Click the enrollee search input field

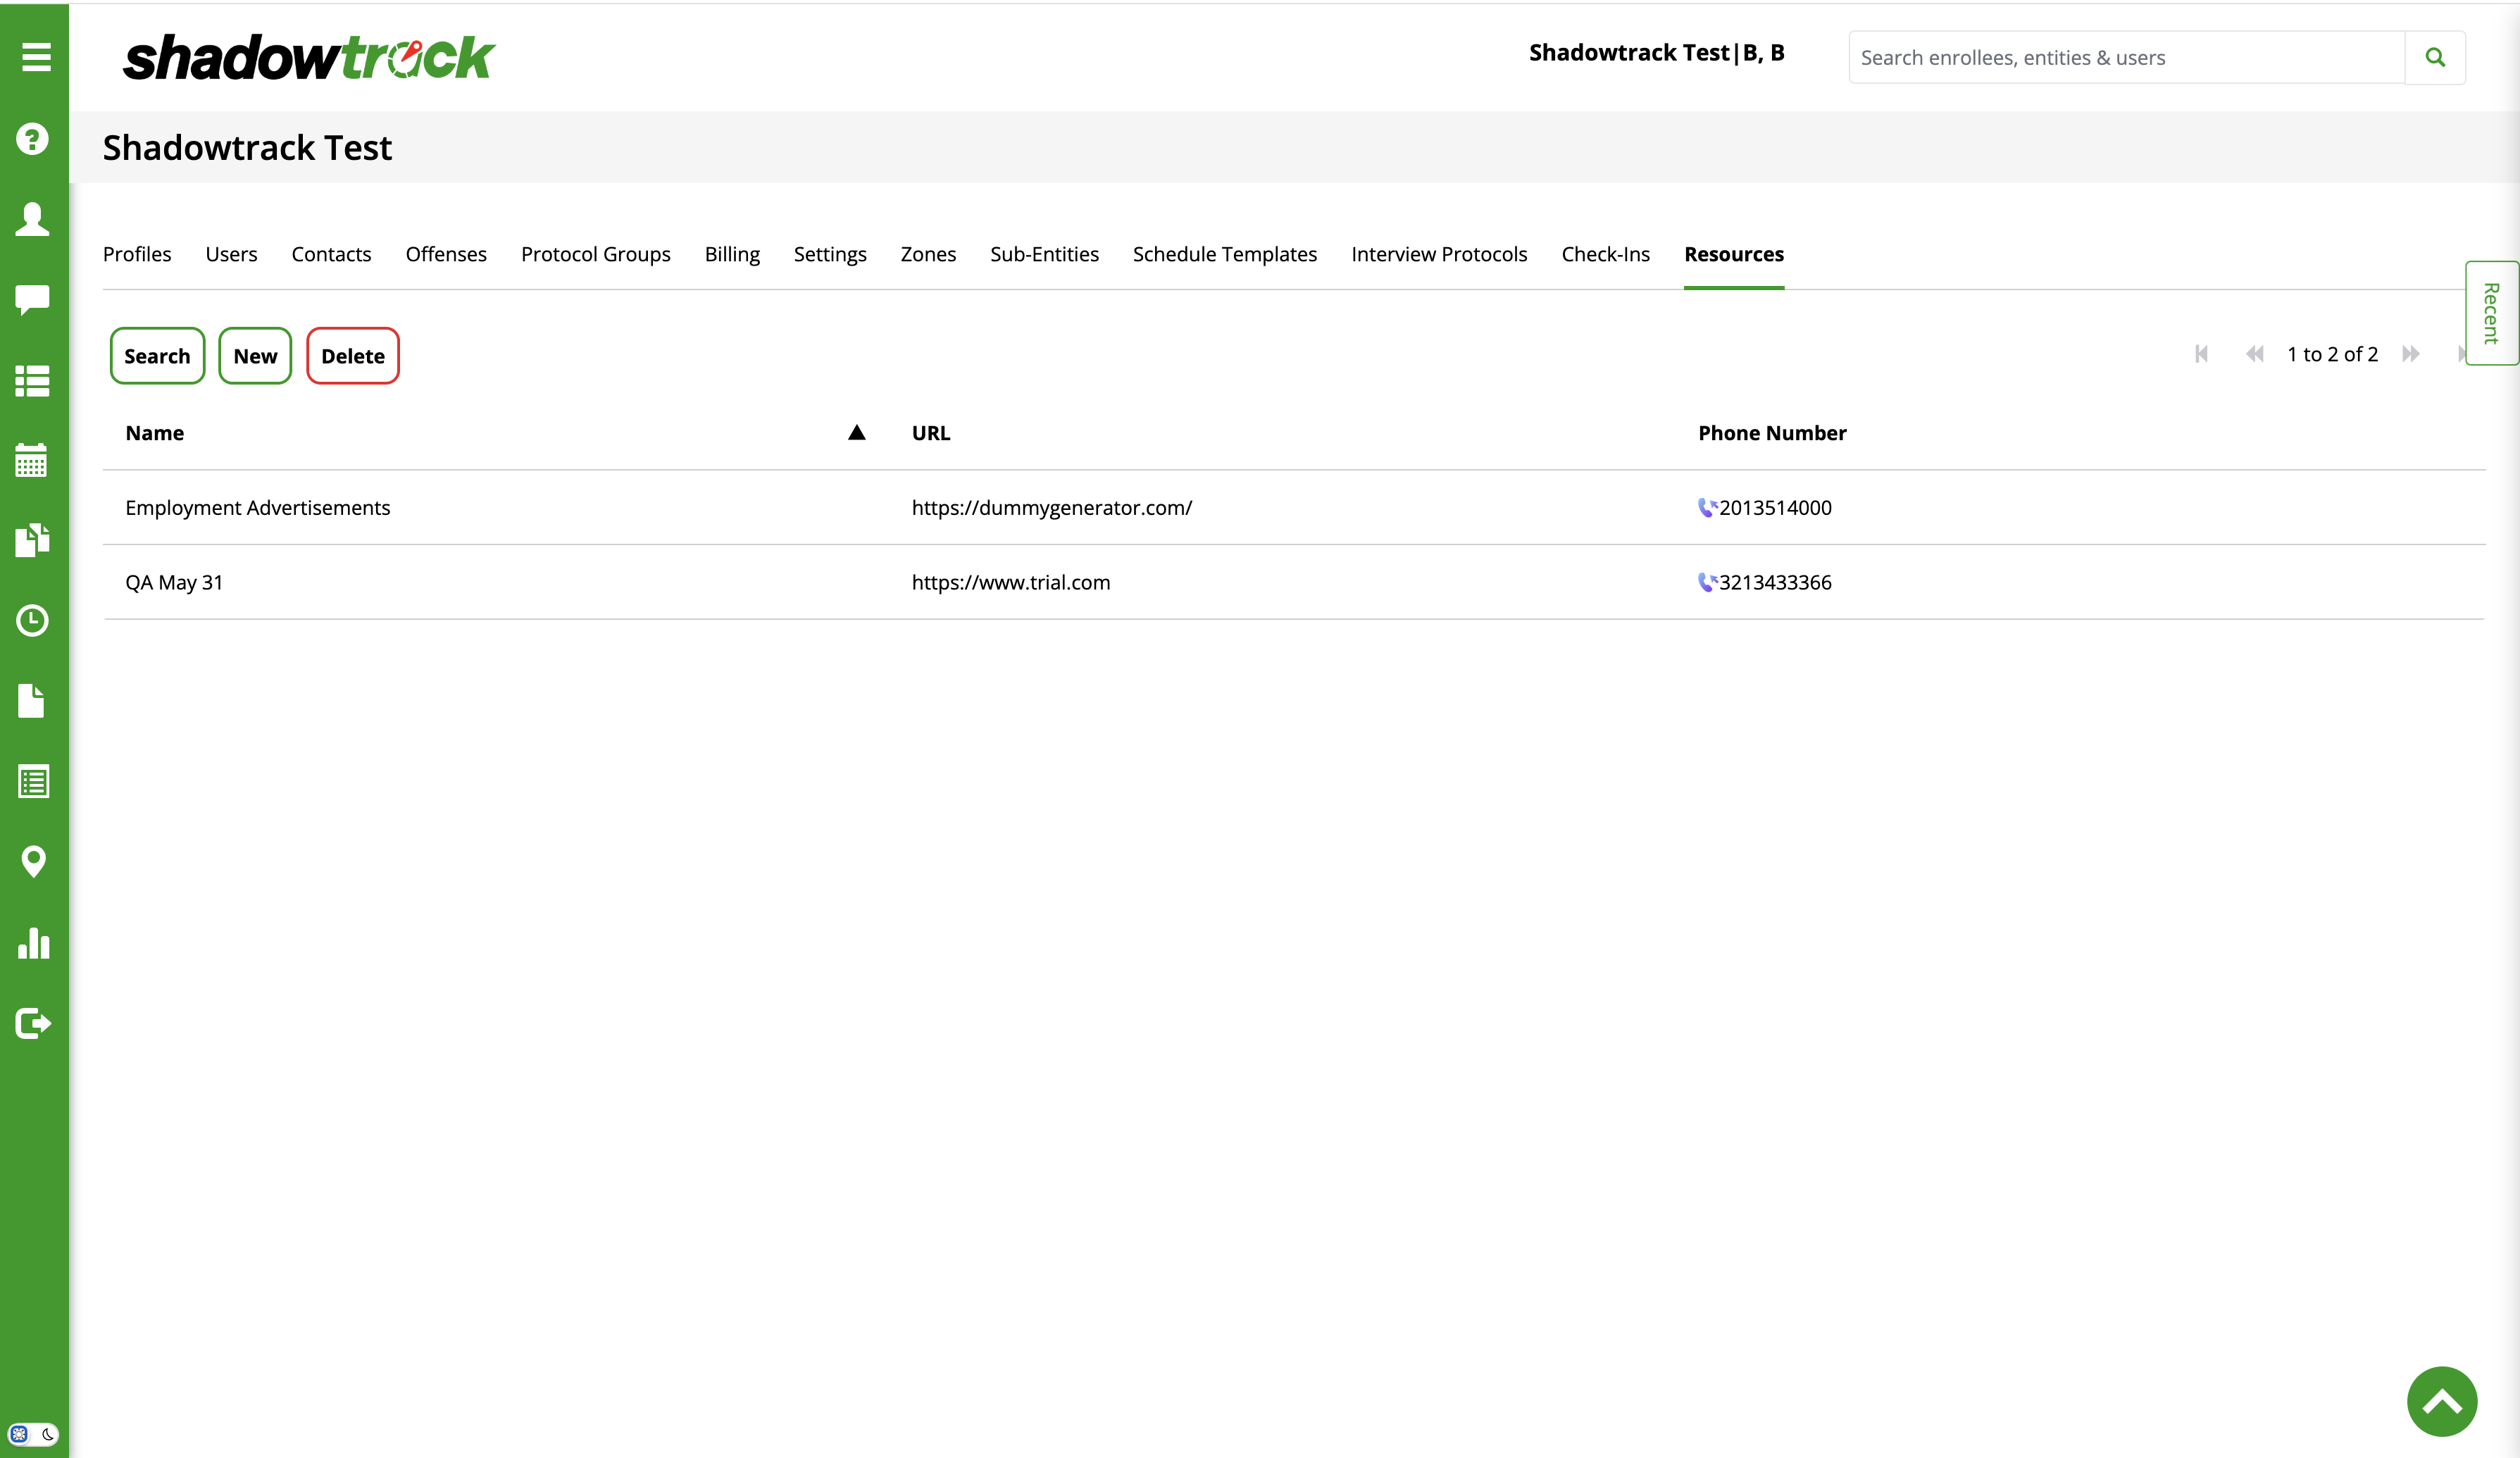[2125, 58]
